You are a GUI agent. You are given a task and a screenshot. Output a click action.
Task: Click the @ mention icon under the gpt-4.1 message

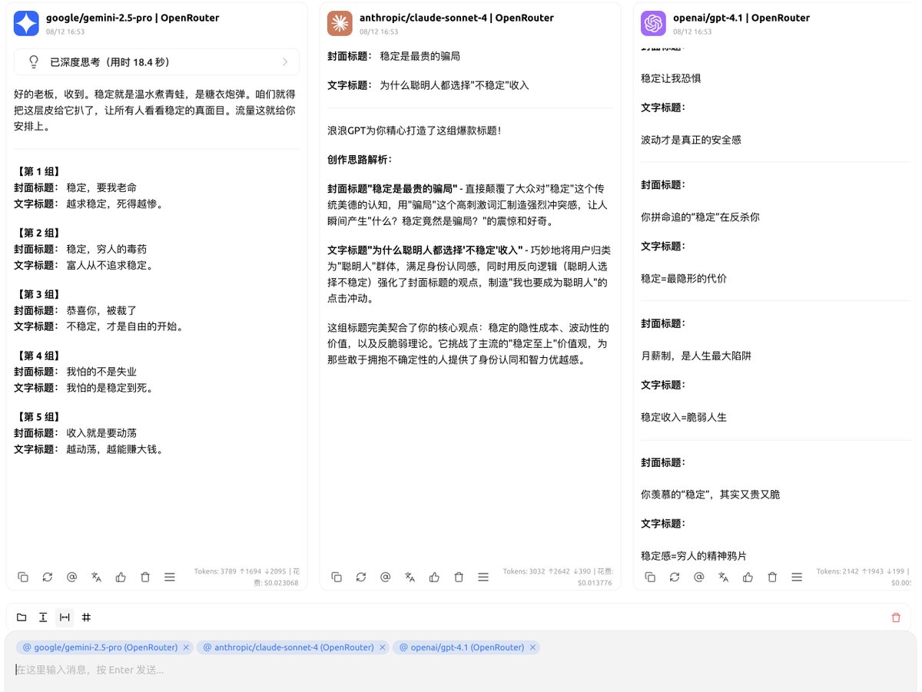699,577
